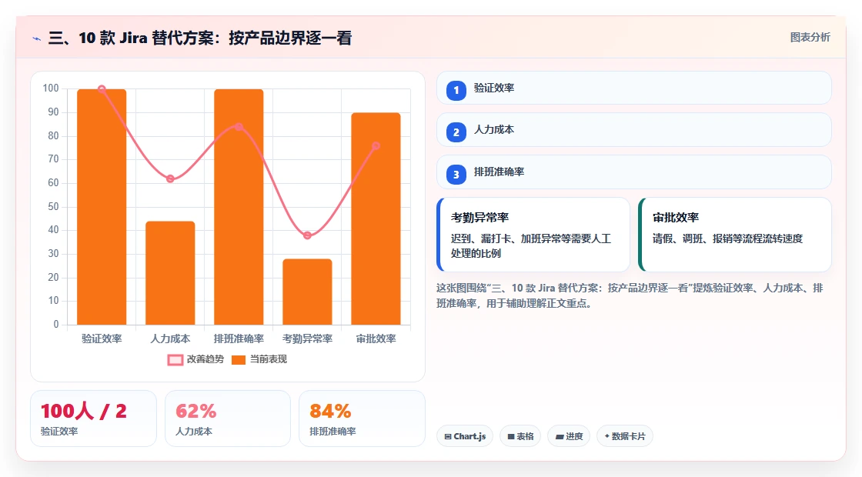Click the 考勤异常率 x-axis label
The height and width of the screenshot is (477, 862).
pyautogui.click(x=307, y=339)
